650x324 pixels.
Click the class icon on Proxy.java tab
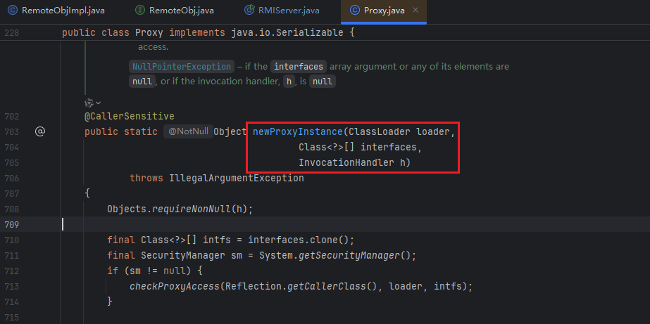coord(356,11)
